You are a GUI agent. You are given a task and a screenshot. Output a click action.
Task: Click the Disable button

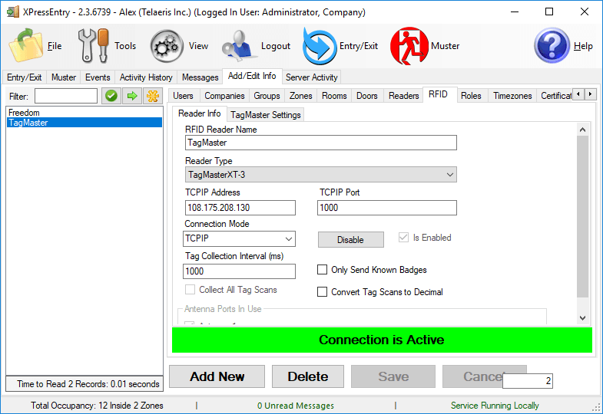(351, 240)
